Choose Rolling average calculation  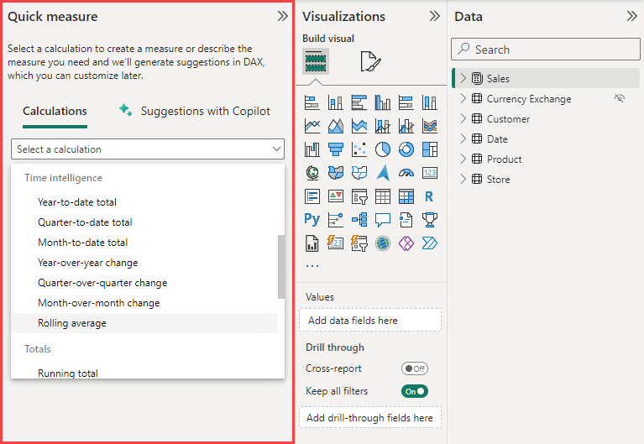[x=144, y=323]
